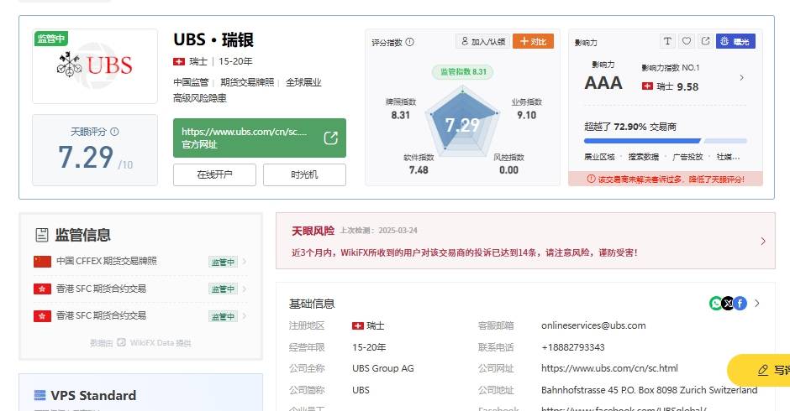Open the green 官方网址 website button
Viewport: 790px width, 411px height.
[260, 138]
